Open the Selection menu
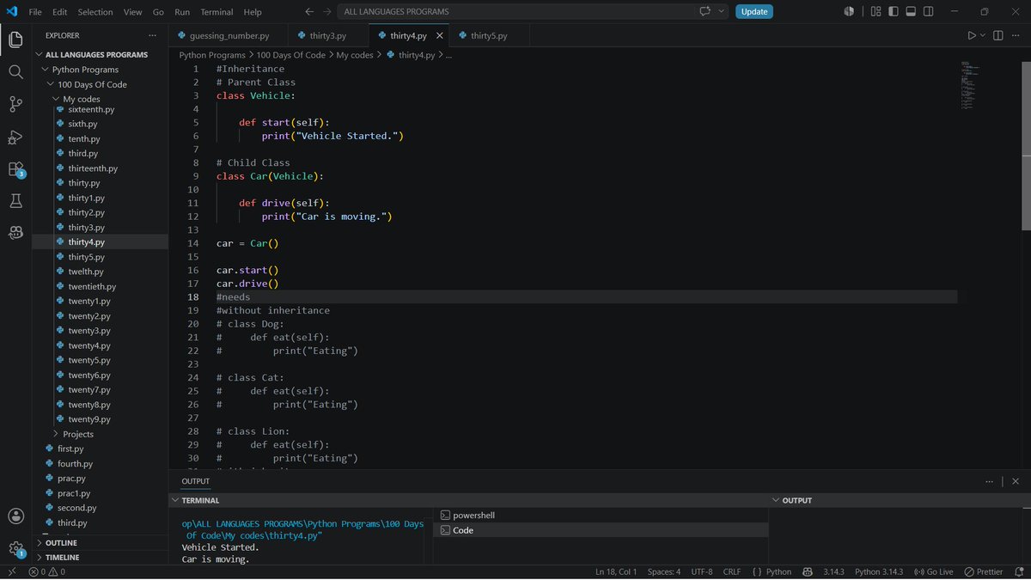1031x580 pixels. pos(95,12)
